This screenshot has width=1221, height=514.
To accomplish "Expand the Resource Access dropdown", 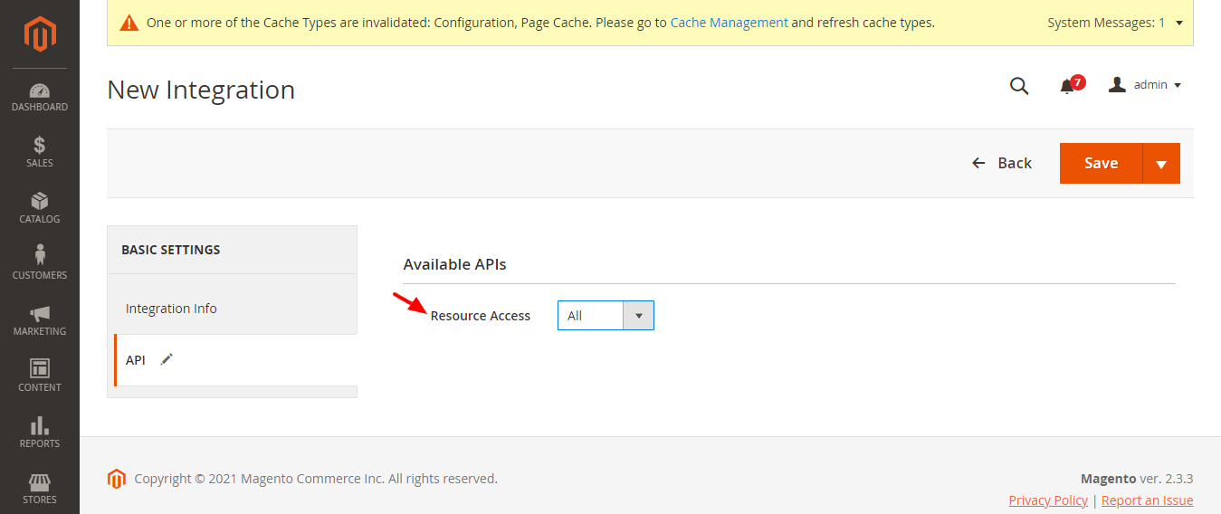I will click(606, 316).
